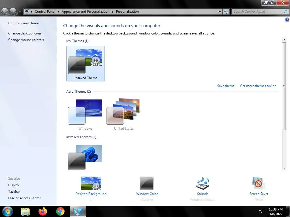Open Windows Explorer from taskbar
This screenshot has height=217, width=290.
(25, 211)
